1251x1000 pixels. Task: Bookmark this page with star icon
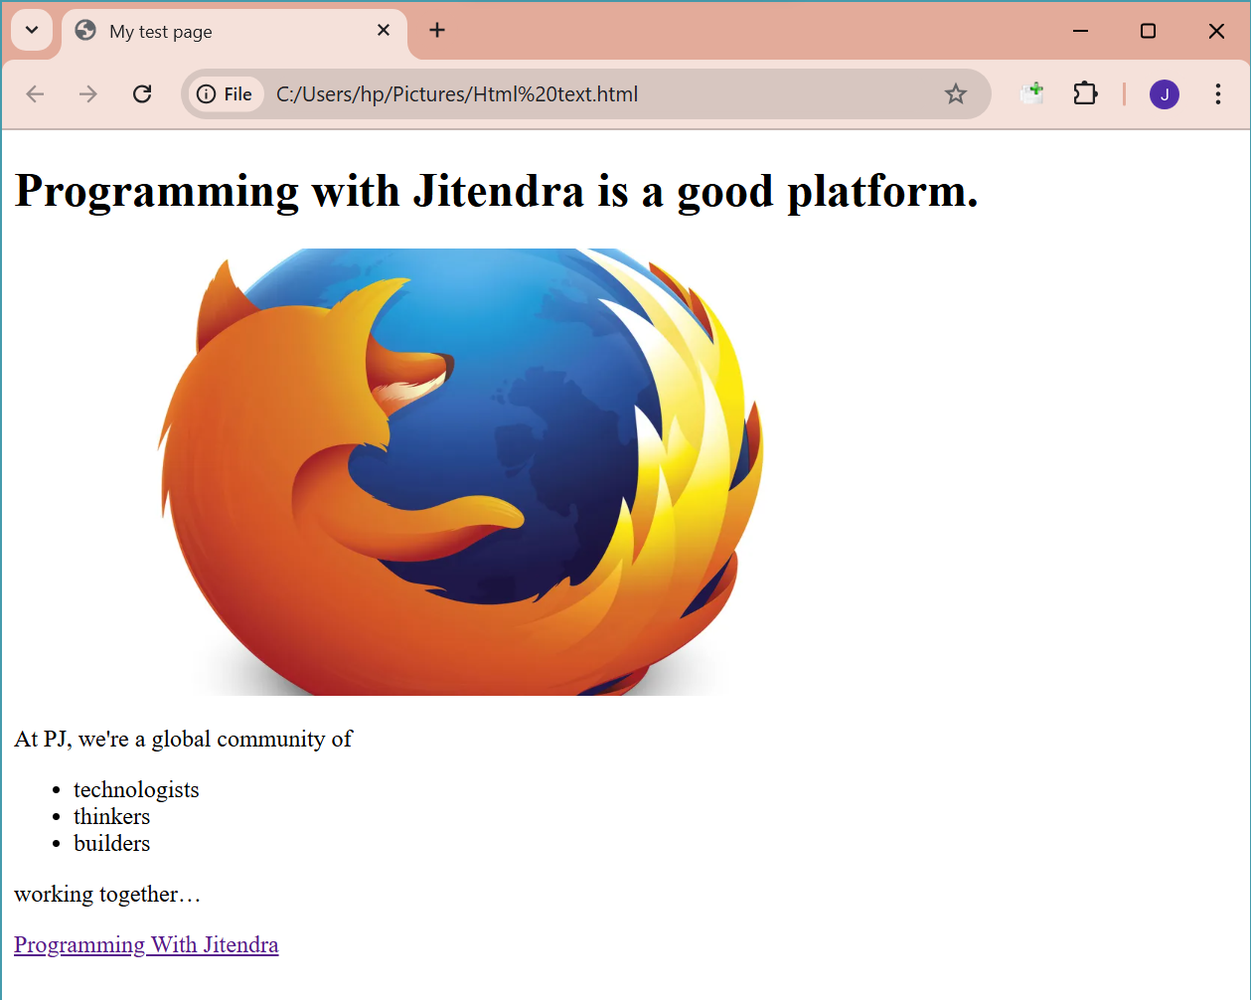tap(956, 94)
